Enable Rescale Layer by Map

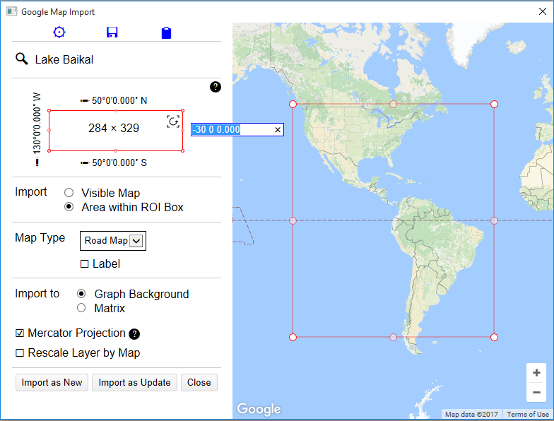coord(20,353)
